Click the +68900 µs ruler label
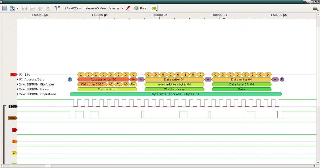 [219, 15]
